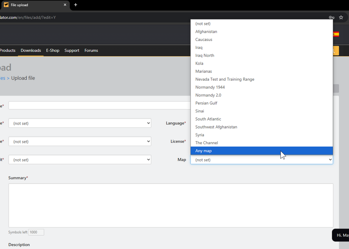Select Persian Gulf map option
This screenshot has width=349, height=249.
[262, 103]
